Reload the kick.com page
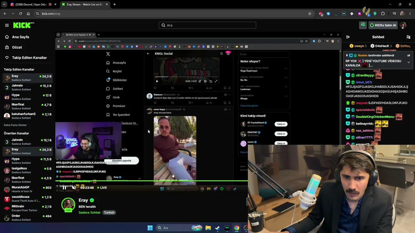 click(20, 14)
